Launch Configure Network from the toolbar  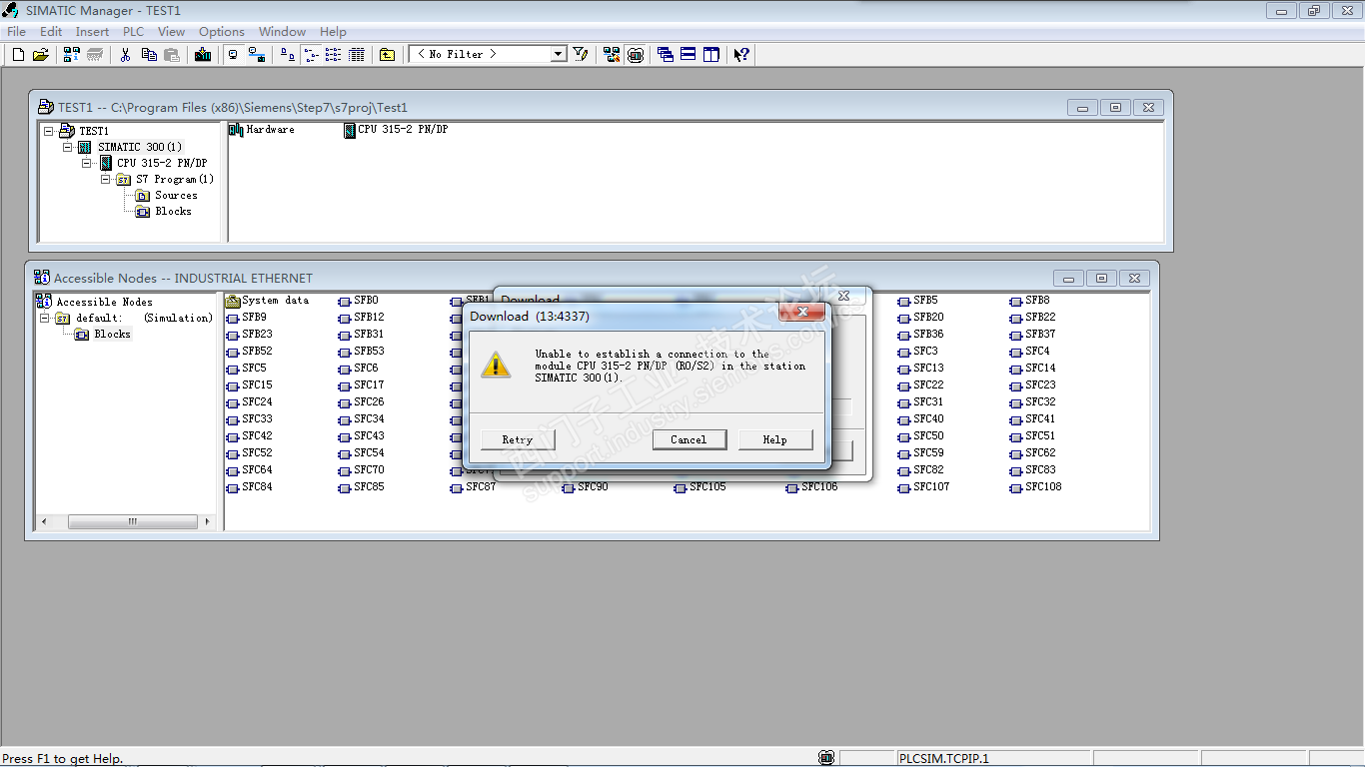click(x=612, y=55)
